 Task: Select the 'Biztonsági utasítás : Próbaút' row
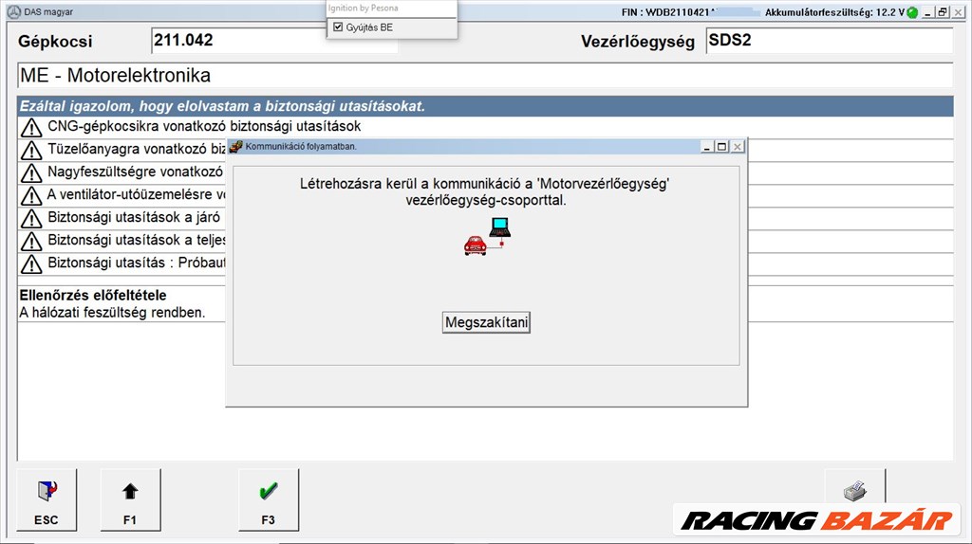point(122,264)
